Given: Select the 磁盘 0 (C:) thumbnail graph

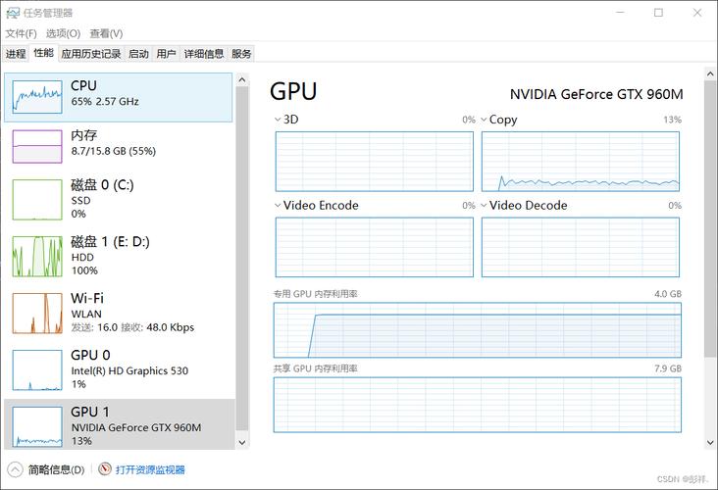Looking at the screenshot, I should [37, 200].
